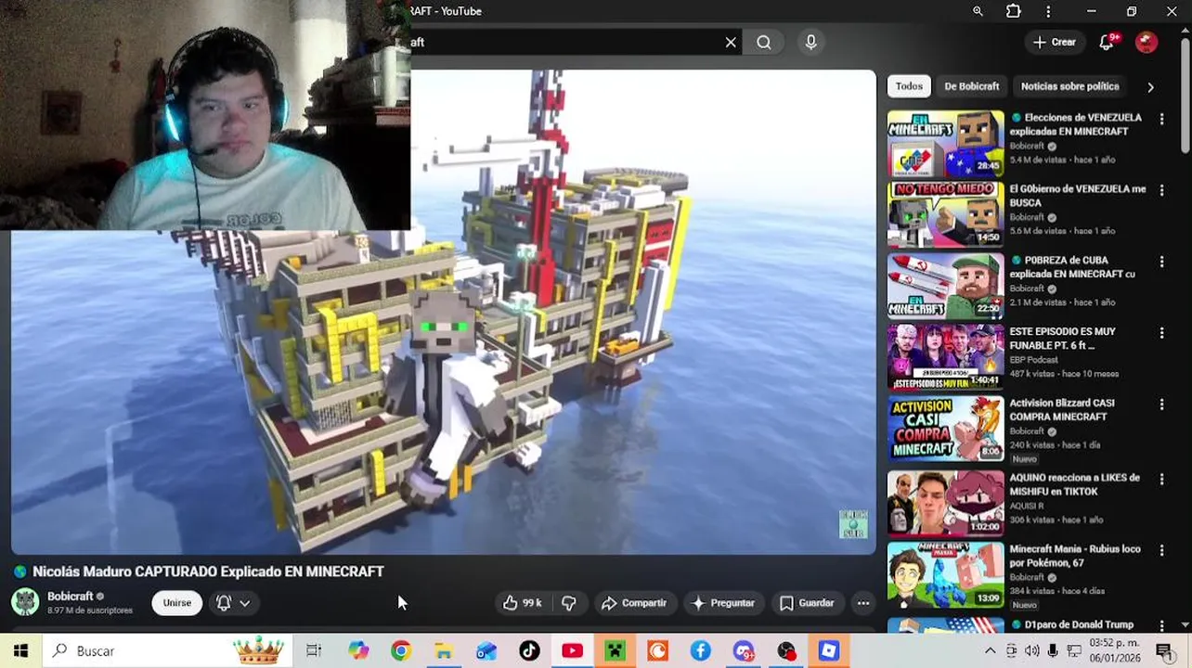The width and height of the screenshot is (1192, 668).
Task: Open File Explorer from the taskbar
Action: (444, 651)
